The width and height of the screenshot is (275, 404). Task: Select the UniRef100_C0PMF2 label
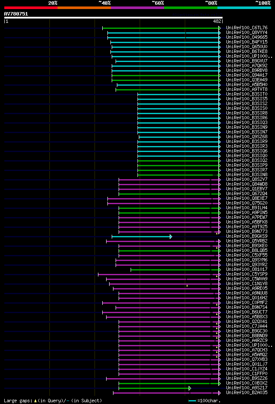[247, 302]
